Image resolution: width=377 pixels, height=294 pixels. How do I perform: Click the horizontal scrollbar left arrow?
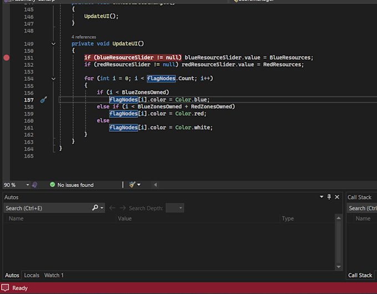[155, 185]
